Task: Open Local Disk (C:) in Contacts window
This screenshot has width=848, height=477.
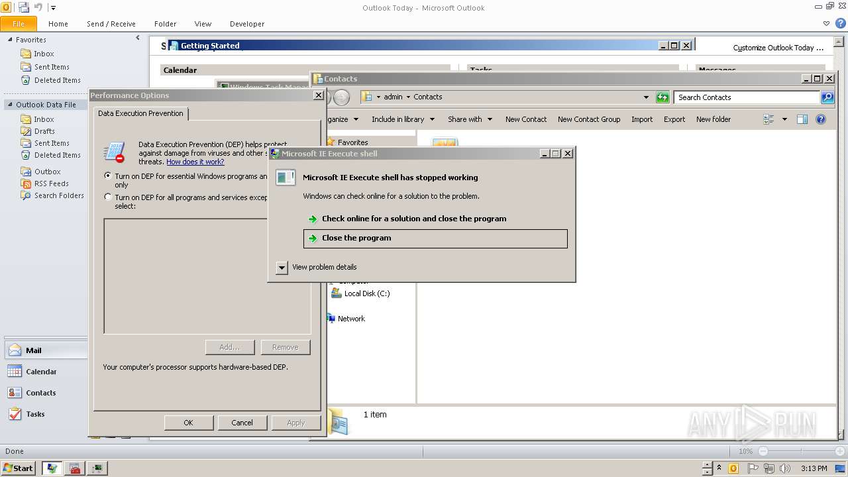Action: coord(367,293)
